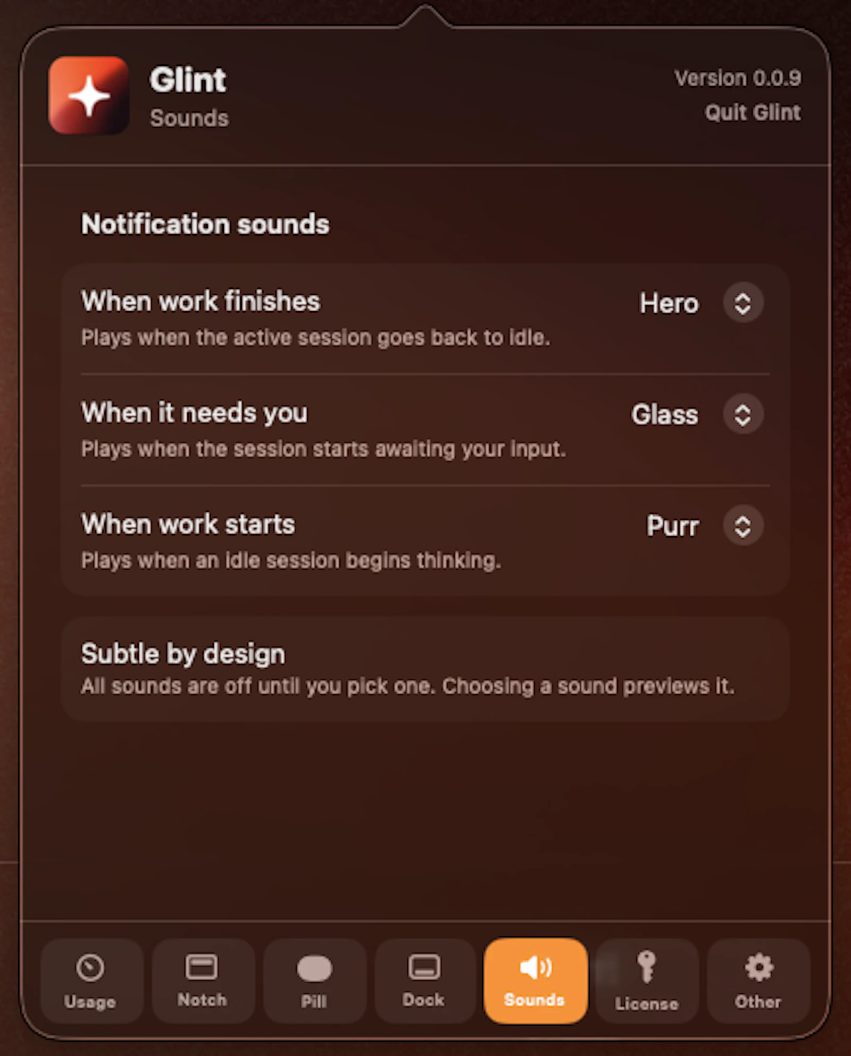Click the When it needs you label
This screenshot has height=1056, width=851.
(x=194, y=413)
